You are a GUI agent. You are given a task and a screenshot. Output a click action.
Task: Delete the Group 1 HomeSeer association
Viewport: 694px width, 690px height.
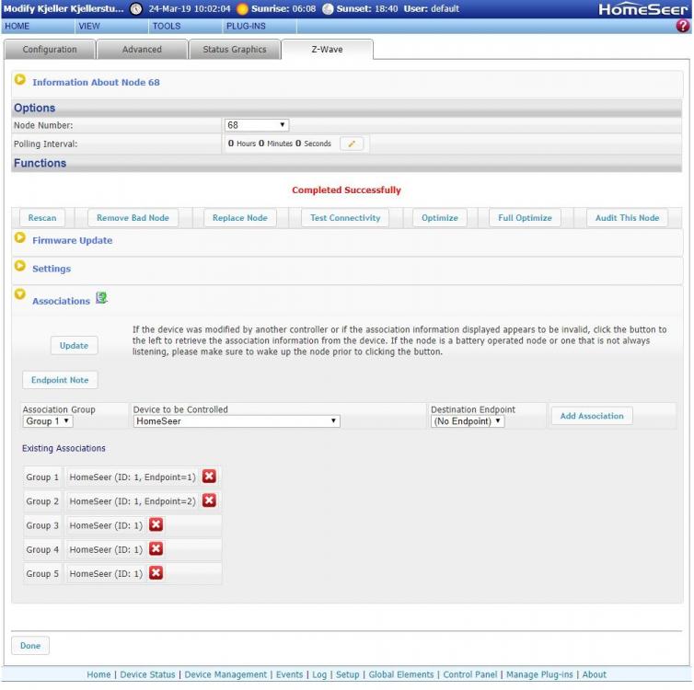click(x=209, y=477)
